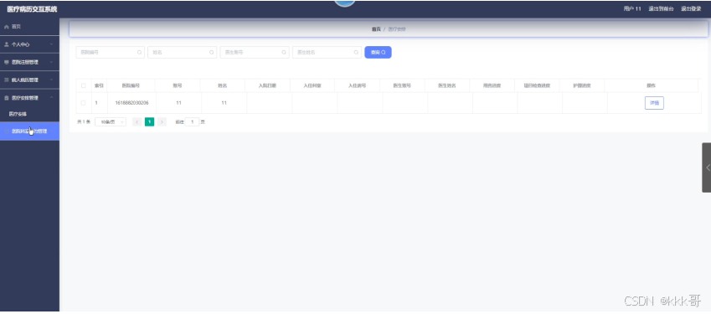Click 退出到前台 in the top bar
Viewport: 711px width, 314px height.
(661, 8)
